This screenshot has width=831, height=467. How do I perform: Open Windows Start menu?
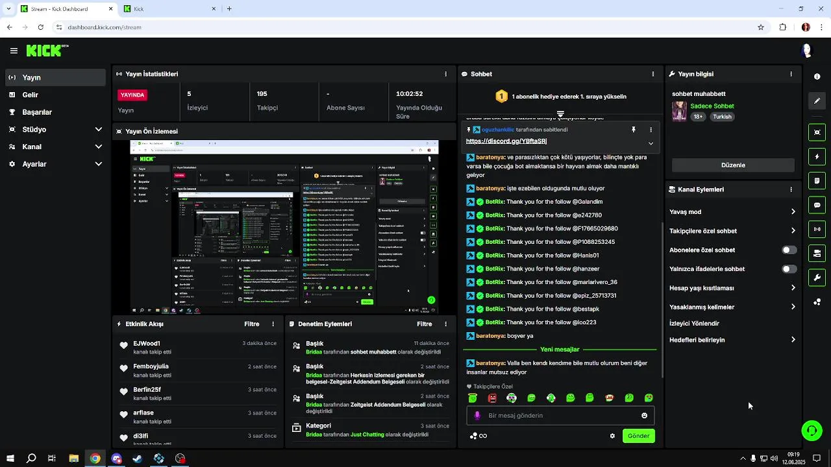click(10, 459)
